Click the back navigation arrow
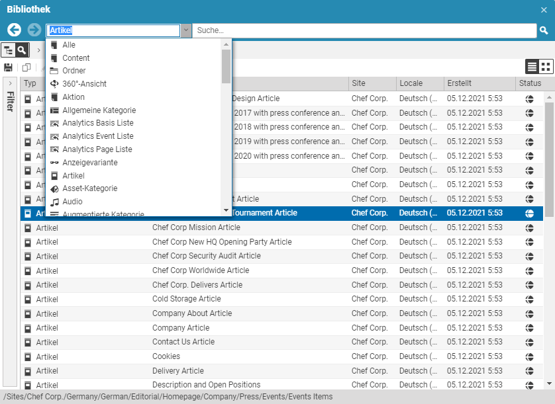This screenshot has width=555, height=404. point(14,30)
